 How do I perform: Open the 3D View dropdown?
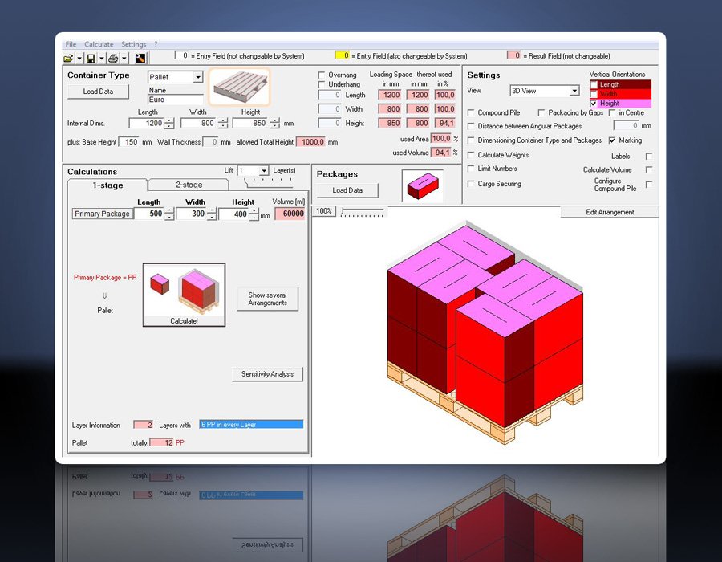coord(574,91)
